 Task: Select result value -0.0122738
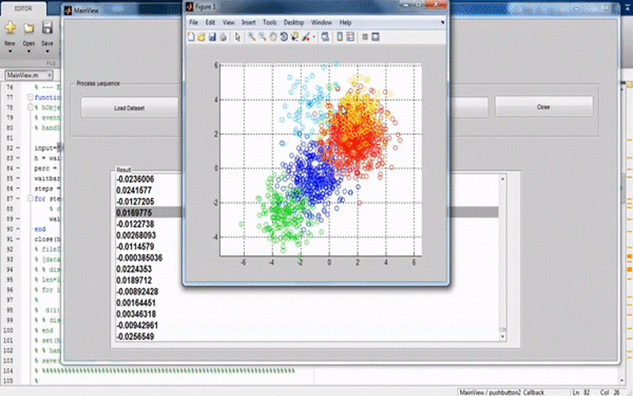[135, 224]
